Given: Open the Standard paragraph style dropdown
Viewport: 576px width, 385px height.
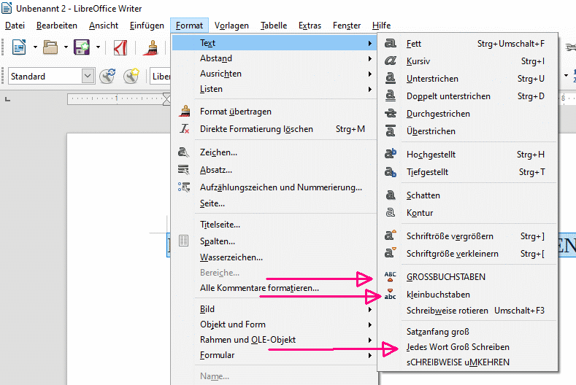Looking at the screenshot, I should 88,76.
